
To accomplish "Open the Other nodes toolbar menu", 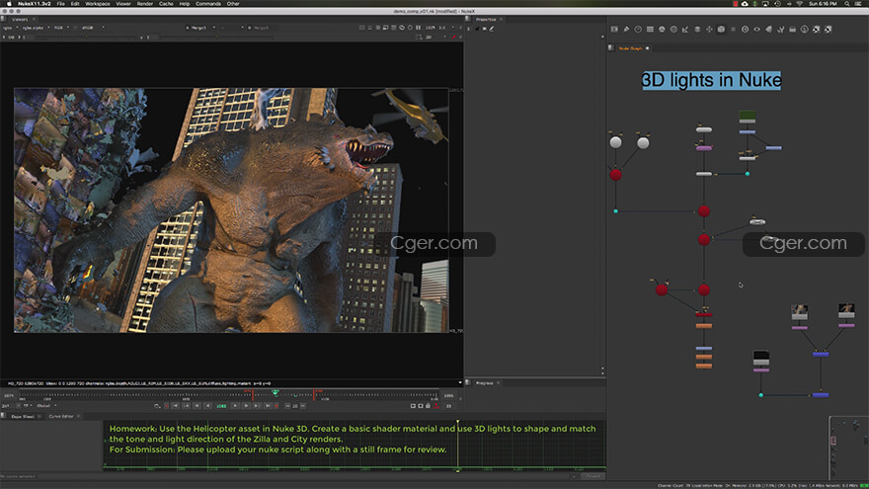I will [x=793, y=30].
